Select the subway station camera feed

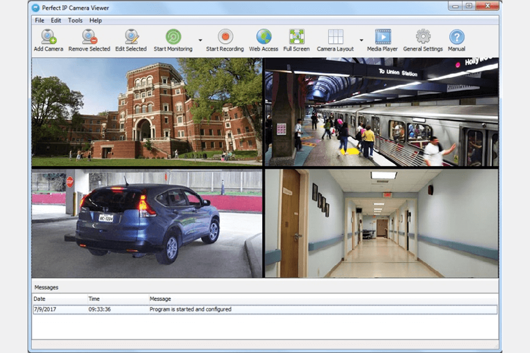click(x=381, y=112)
